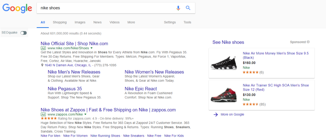Click the phone number (773) 278-1095
Screen dimensions: 326x140
tap(105, 65)
